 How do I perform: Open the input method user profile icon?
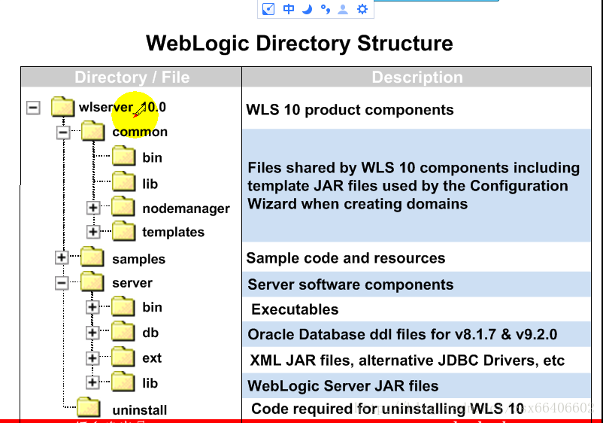coord(343,9)
